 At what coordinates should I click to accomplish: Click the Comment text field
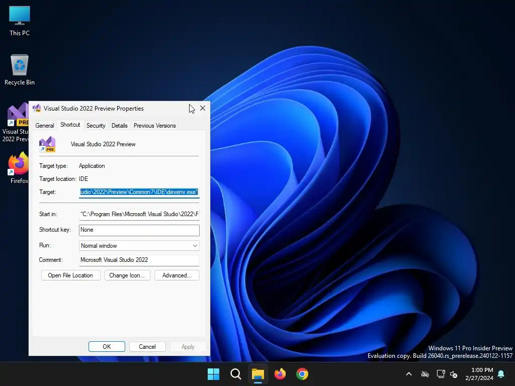pos(139,260)
